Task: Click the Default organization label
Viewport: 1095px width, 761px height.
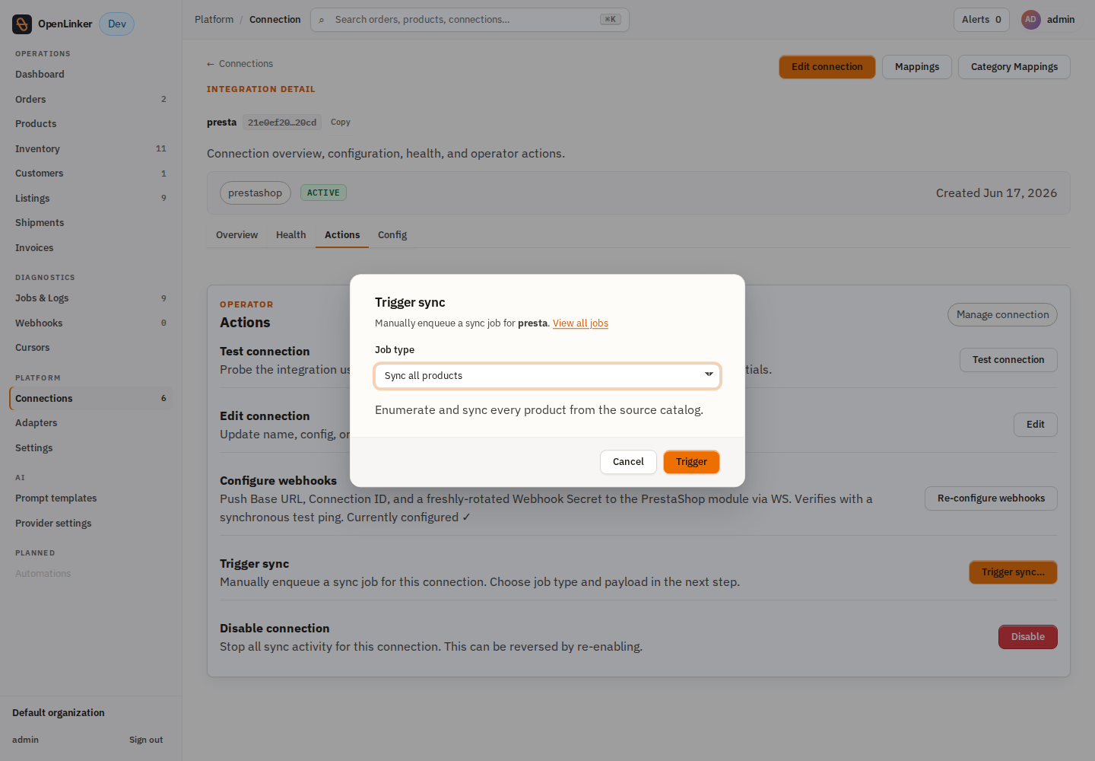Action: point(59,713)
